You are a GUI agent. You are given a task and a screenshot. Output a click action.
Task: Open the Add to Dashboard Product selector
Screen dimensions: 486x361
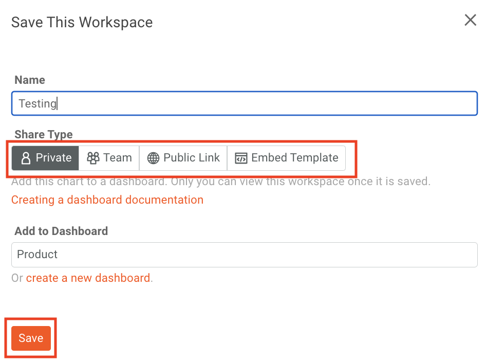244,255
